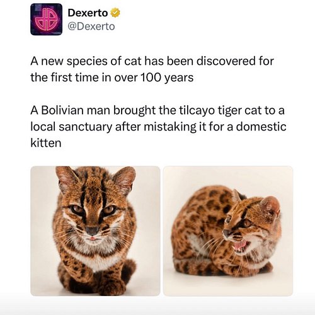Open the hissing cat side photo

point(228,231)
